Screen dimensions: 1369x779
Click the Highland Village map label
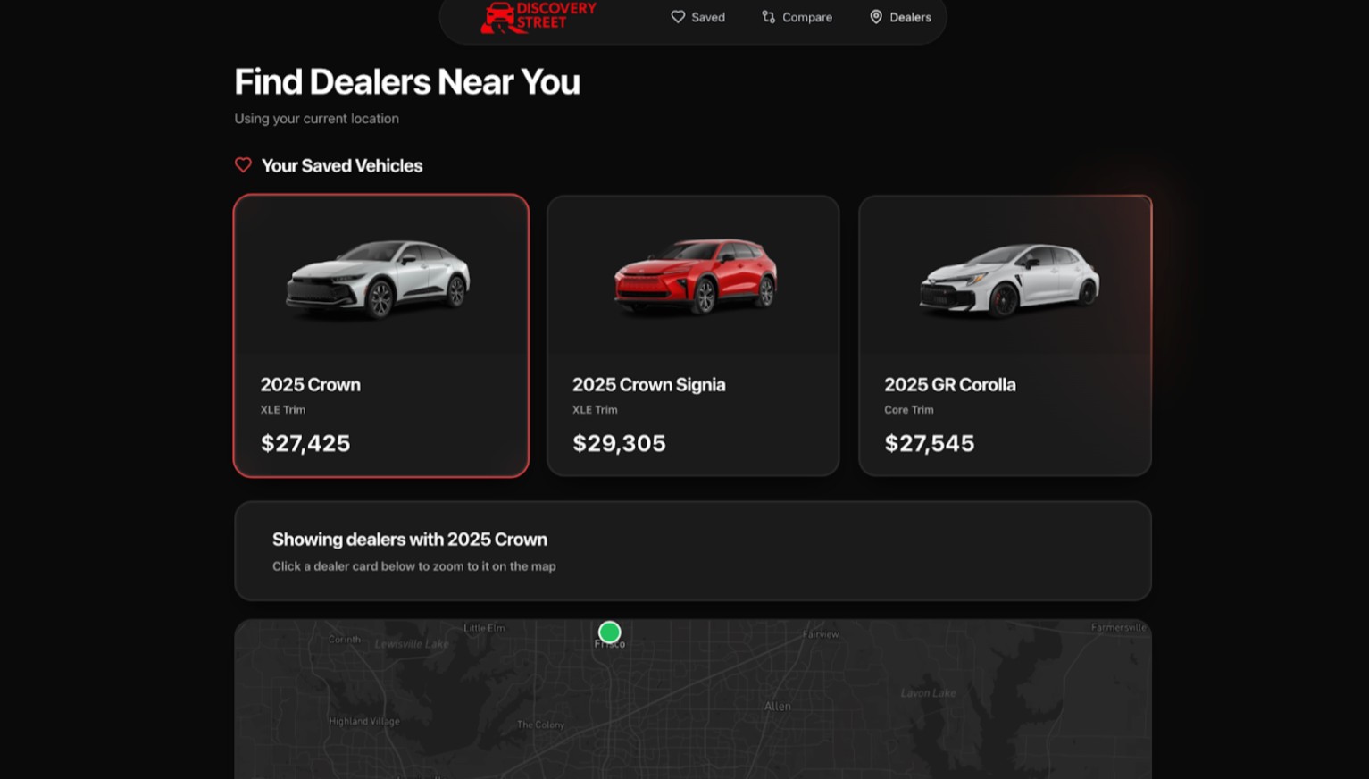(x=364, y=721)
